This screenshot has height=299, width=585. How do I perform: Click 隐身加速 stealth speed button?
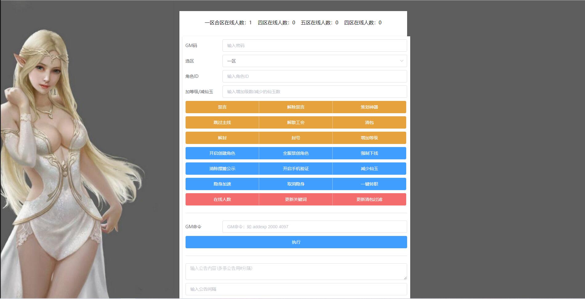pos(222,184)
